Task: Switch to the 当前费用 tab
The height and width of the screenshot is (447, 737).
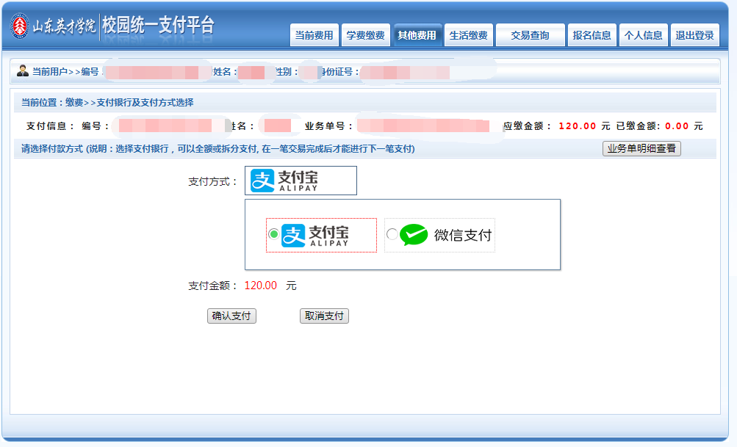Action: [314, 35]
